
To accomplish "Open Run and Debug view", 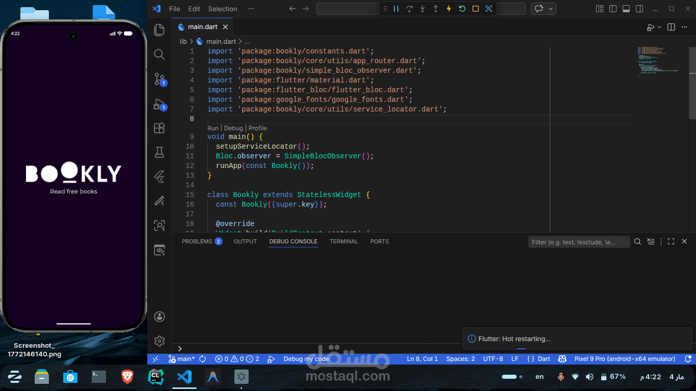I will (159, 104).
